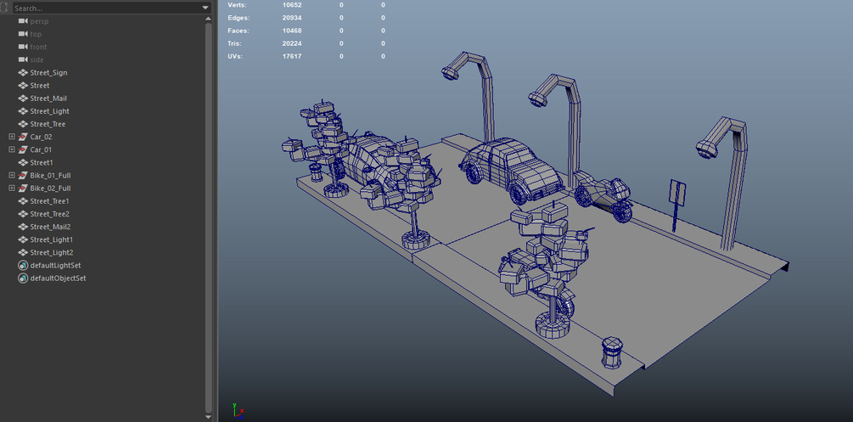Select Street_Light1 in the outliner

click(x=51, y=239)
